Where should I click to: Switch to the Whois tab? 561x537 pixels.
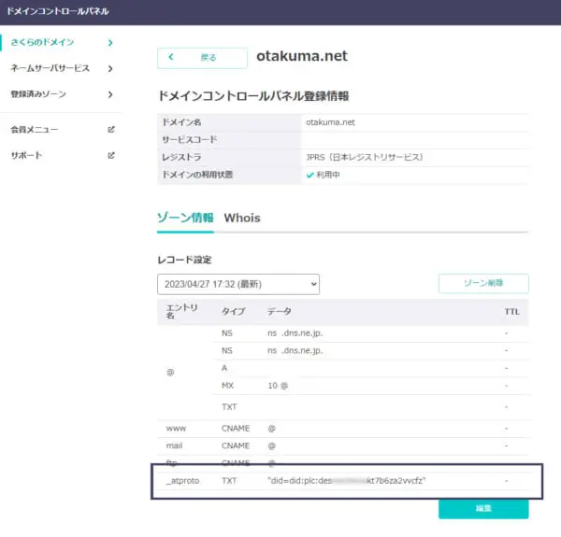[x=242, y=218]
